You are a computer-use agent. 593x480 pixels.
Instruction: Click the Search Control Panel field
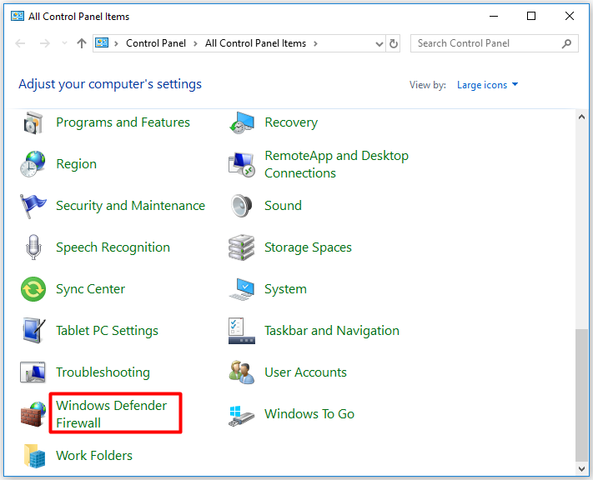pos(494,43)
